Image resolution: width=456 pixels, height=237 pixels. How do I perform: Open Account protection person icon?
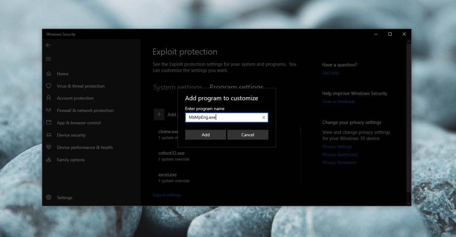click(x=49, y=98)
